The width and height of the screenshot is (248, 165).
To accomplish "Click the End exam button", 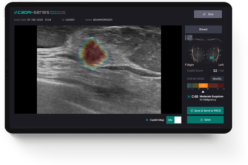I will (208, 14).
